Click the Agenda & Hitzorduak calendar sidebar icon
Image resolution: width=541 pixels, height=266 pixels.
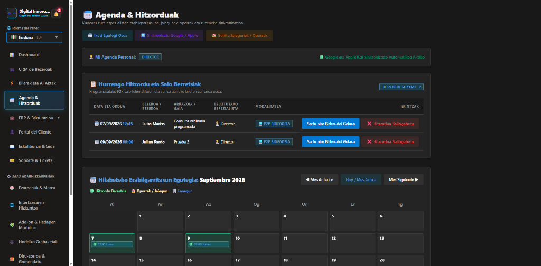(x=12, y=100)
